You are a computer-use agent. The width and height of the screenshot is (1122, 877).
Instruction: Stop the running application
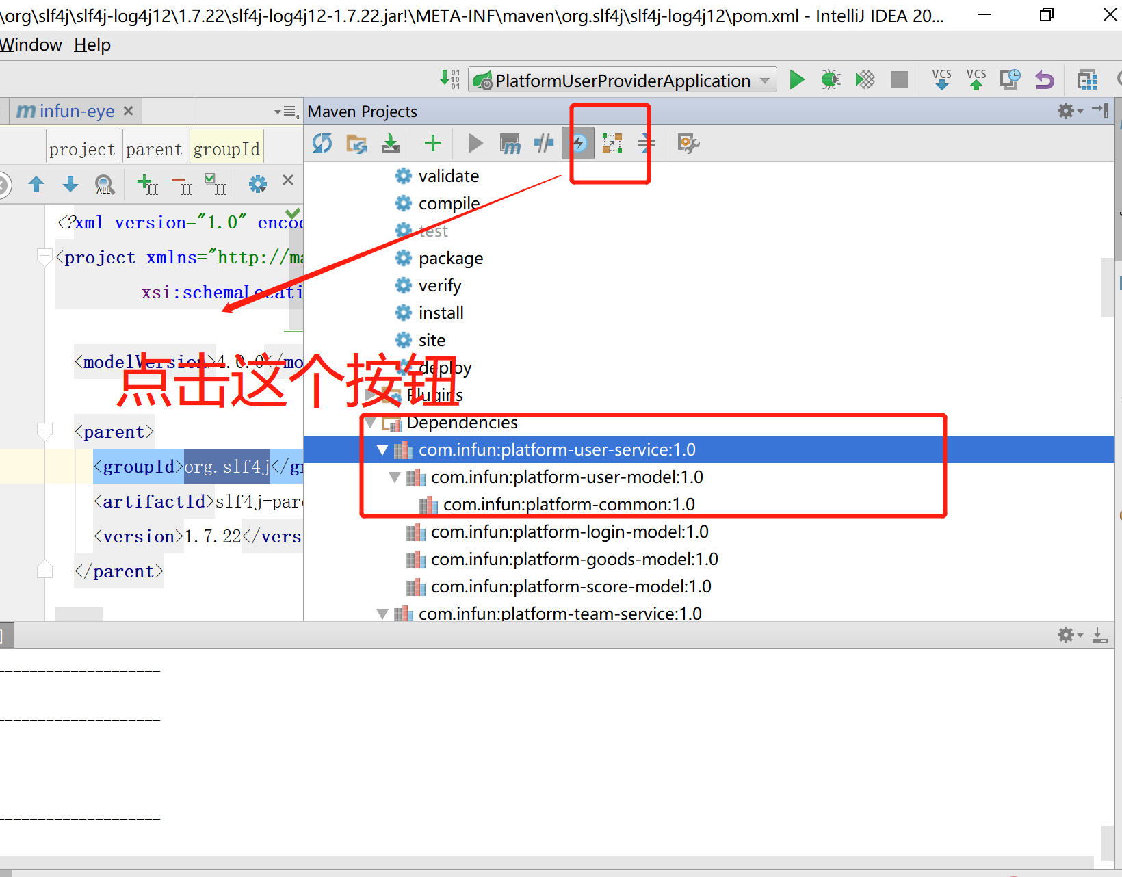coord(900,80)
